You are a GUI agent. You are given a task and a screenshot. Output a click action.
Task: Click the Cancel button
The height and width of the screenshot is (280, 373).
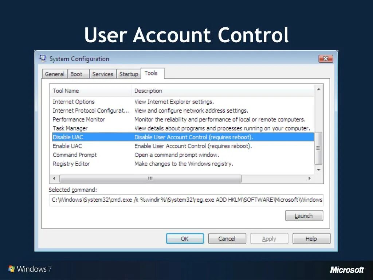click(227, 238)
